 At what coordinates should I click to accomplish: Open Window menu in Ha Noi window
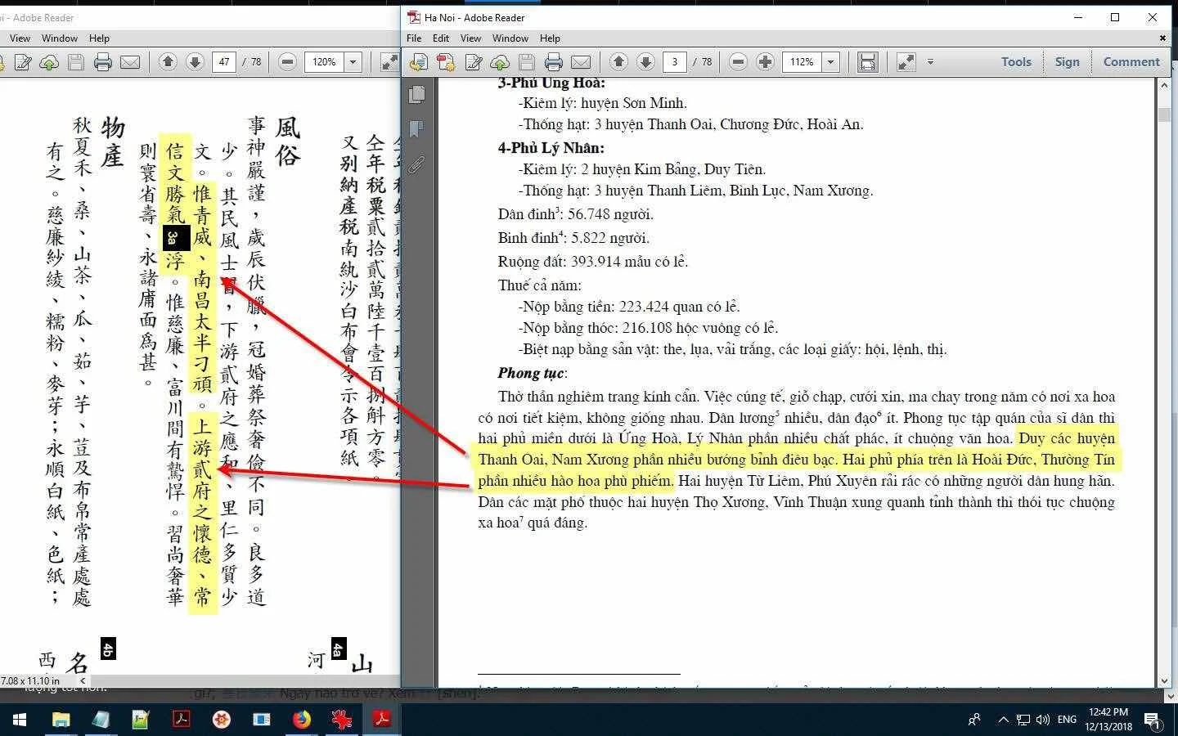click(510, 38)
